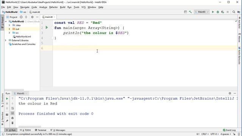Pin the Run tab with the pin icon

click(7, 121)
